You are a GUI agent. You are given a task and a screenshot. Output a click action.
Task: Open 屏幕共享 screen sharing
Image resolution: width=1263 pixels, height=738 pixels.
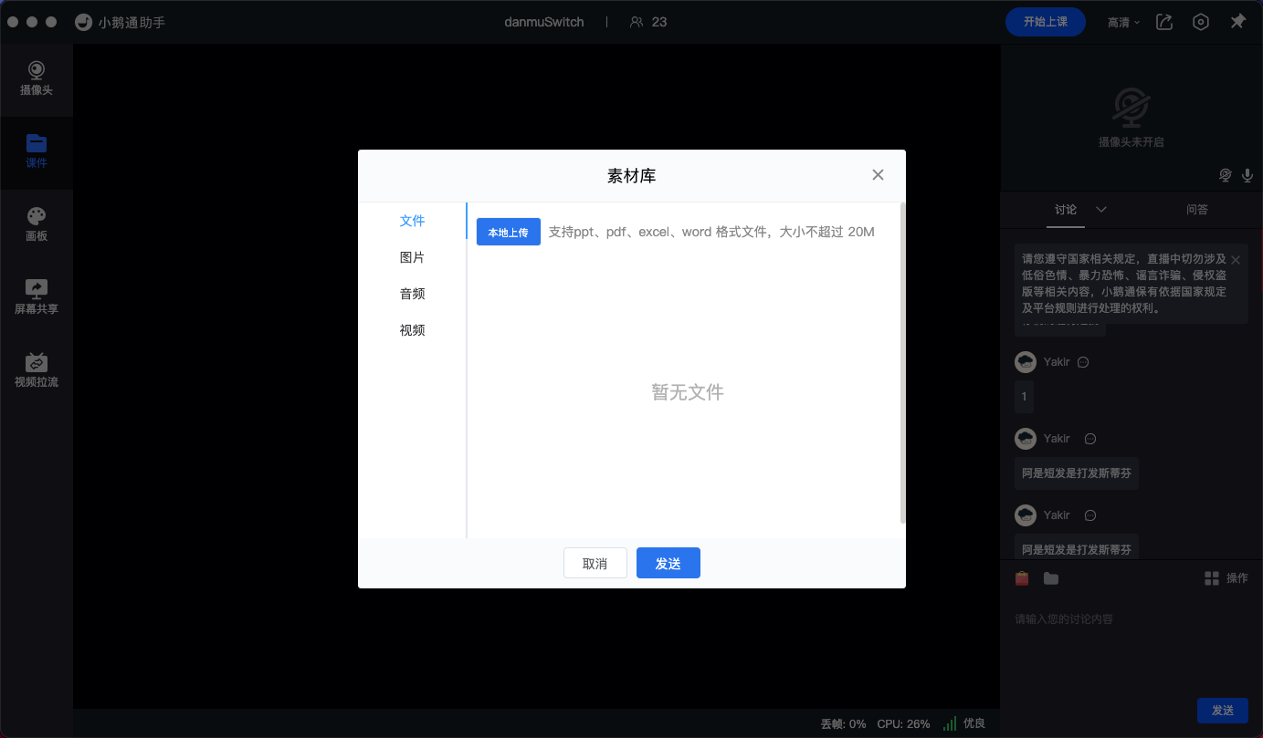pyautogui.click(x=37, y=297)
